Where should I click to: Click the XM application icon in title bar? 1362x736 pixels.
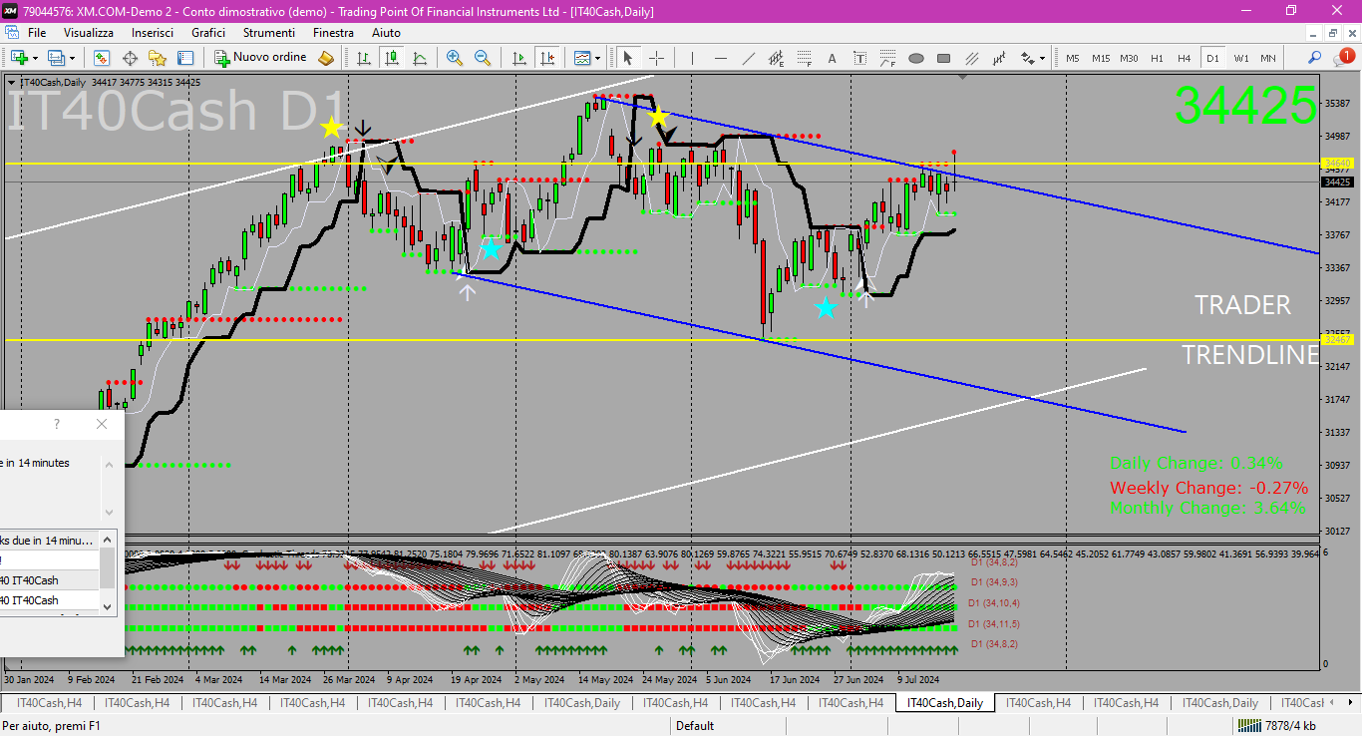coord(10,10)
